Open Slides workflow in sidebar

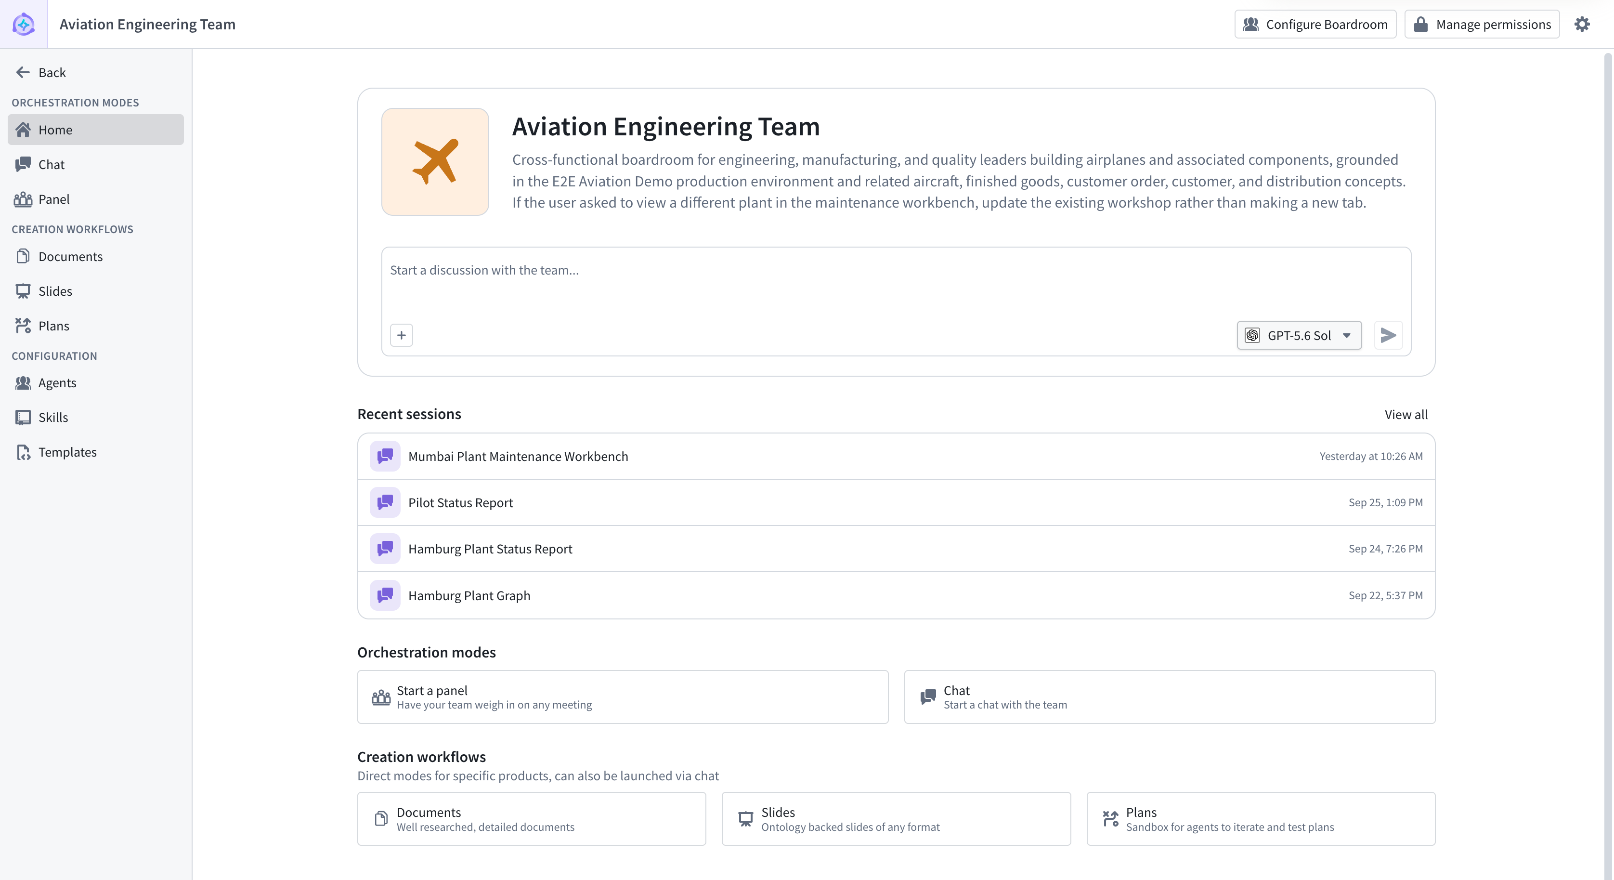click(96, 291)
